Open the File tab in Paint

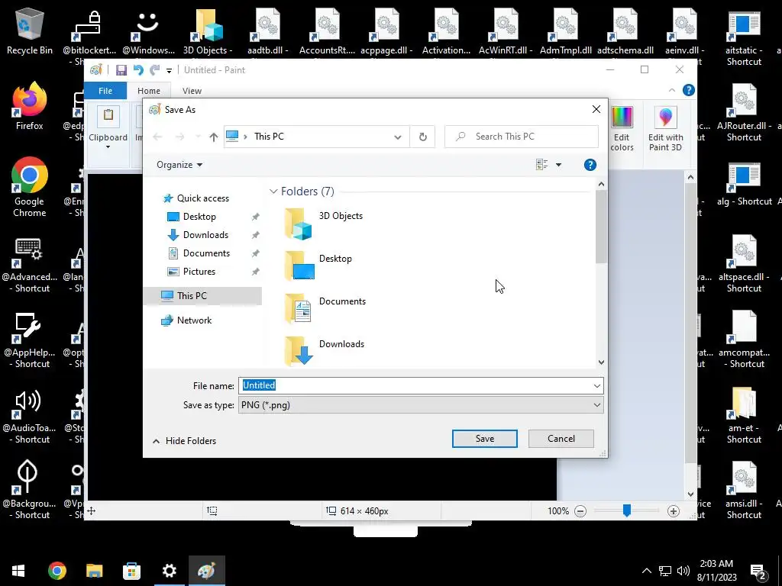tap(105, 91)
